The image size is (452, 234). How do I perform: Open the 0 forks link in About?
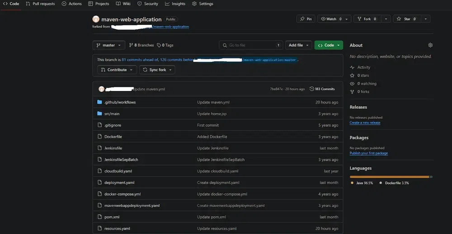click(359, 91)
